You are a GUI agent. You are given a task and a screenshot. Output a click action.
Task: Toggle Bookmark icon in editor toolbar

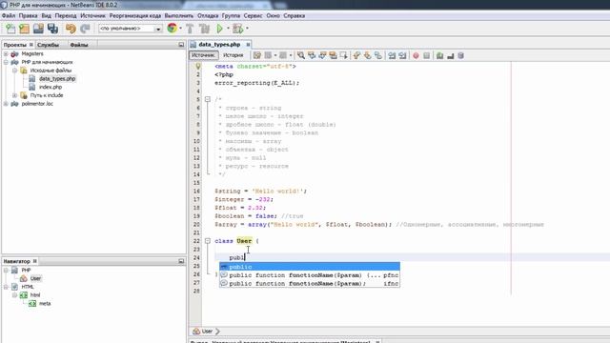[378, 55]
